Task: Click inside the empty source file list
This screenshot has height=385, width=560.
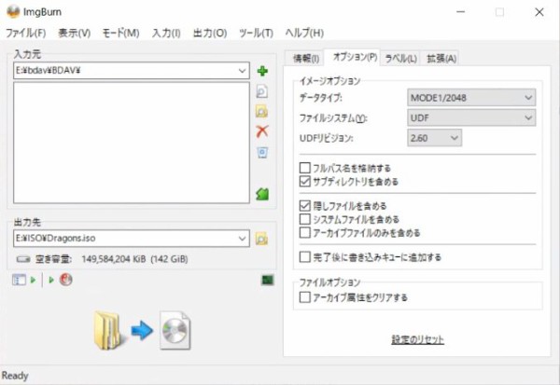Action: click(x=132, y=143)
